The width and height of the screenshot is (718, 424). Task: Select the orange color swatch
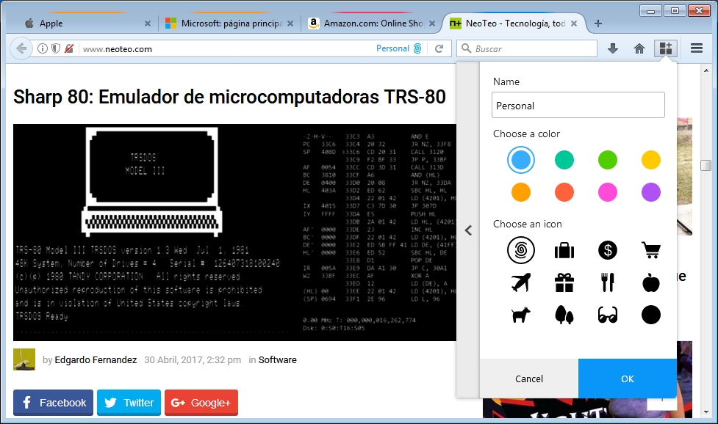[520, 192]
